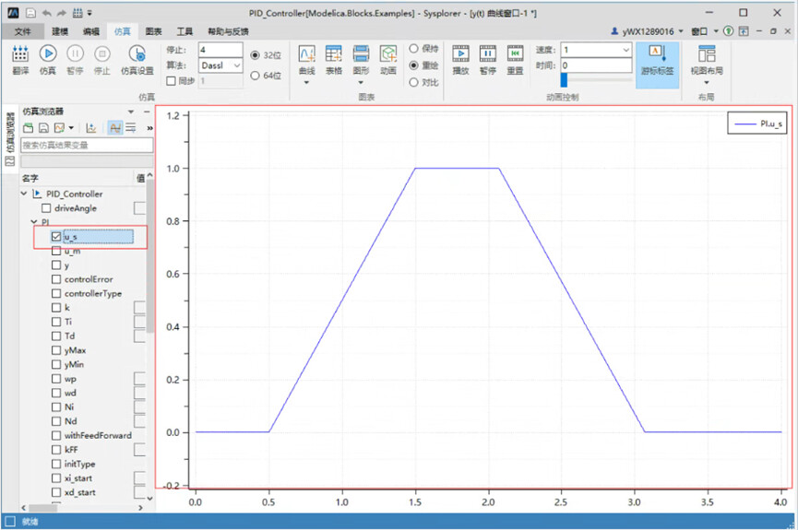Reset animation with the 重置 icon
The image size is (798, 530).
click(x=515, y=53)
